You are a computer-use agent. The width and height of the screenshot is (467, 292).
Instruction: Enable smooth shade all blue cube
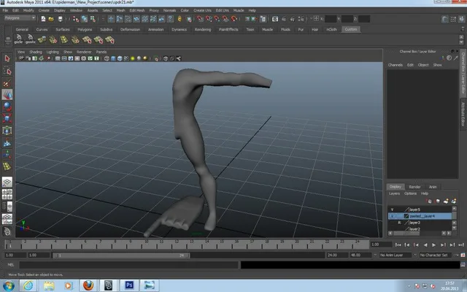click(x=113, y=58)
